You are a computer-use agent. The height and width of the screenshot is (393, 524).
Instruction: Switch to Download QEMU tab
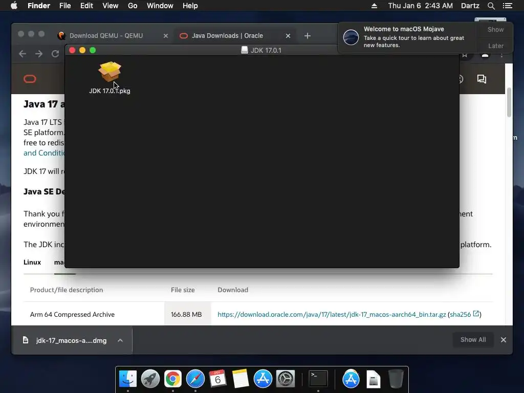(x=106, y=36)
